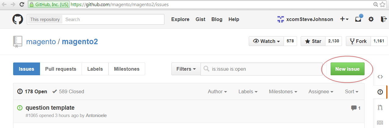Open the Wiki book sidebar icon
The width and height of the screenshot is (389, 128).
pyautogui.click(x=380, y=123)
